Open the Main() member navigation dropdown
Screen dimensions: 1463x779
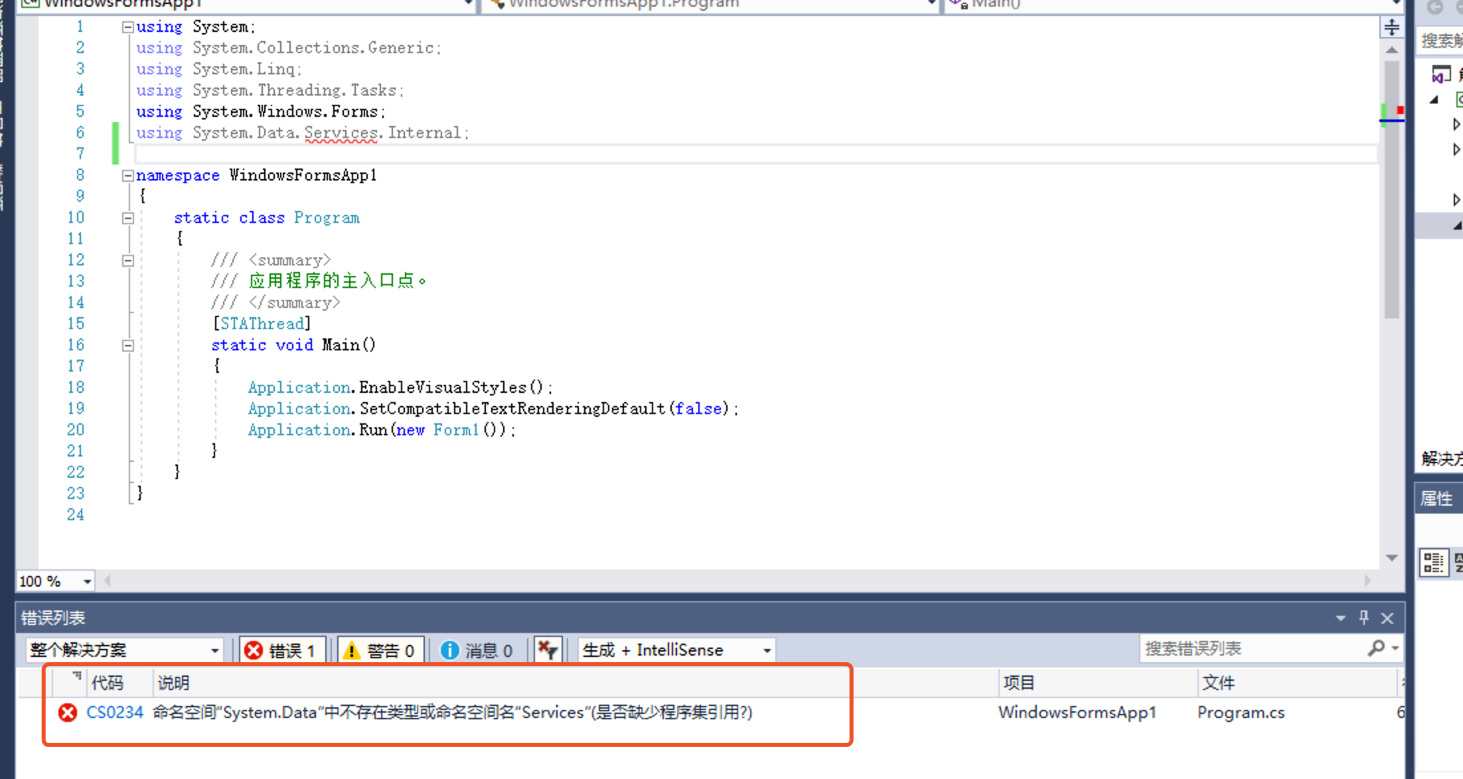1395,4
